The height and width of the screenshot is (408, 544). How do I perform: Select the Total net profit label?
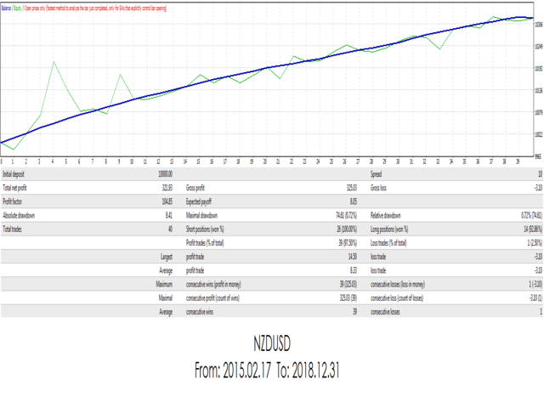point(15,184)
